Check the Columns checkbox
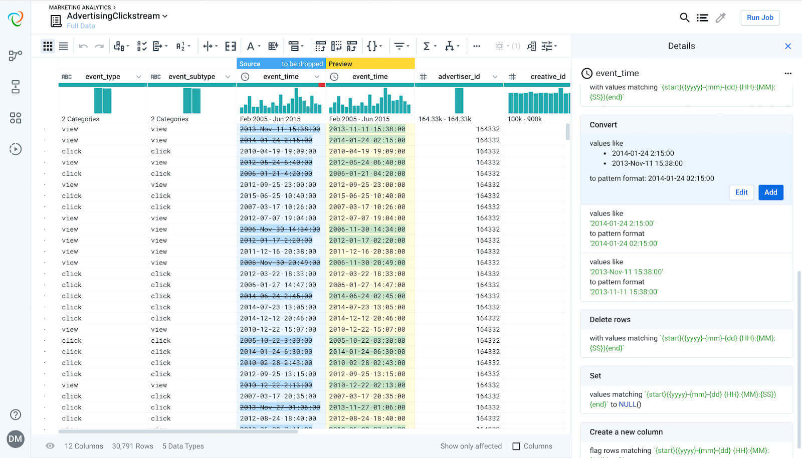Viewport: 802px width, 458px height. pos(516,446)
